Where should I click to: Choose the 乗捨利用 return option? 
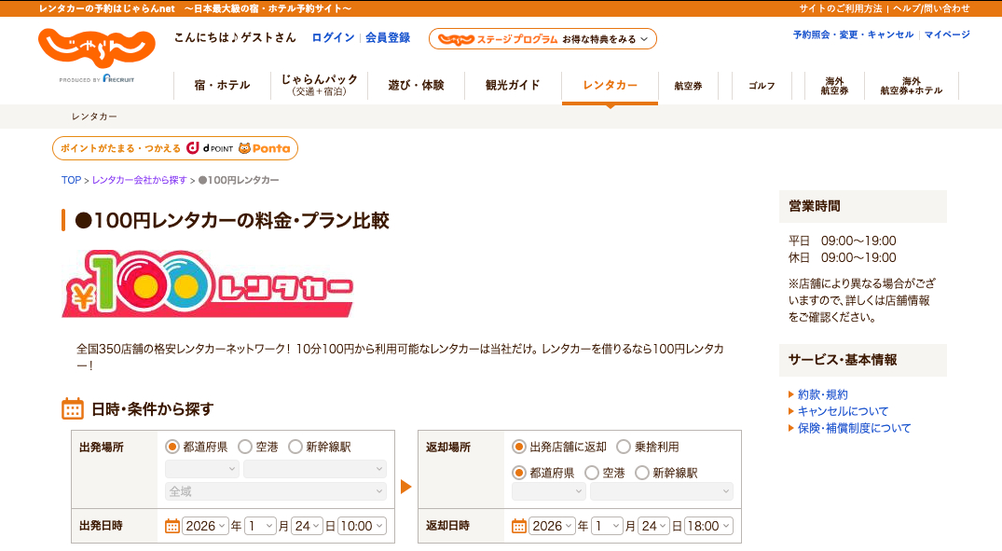click(x=624, y=447)
